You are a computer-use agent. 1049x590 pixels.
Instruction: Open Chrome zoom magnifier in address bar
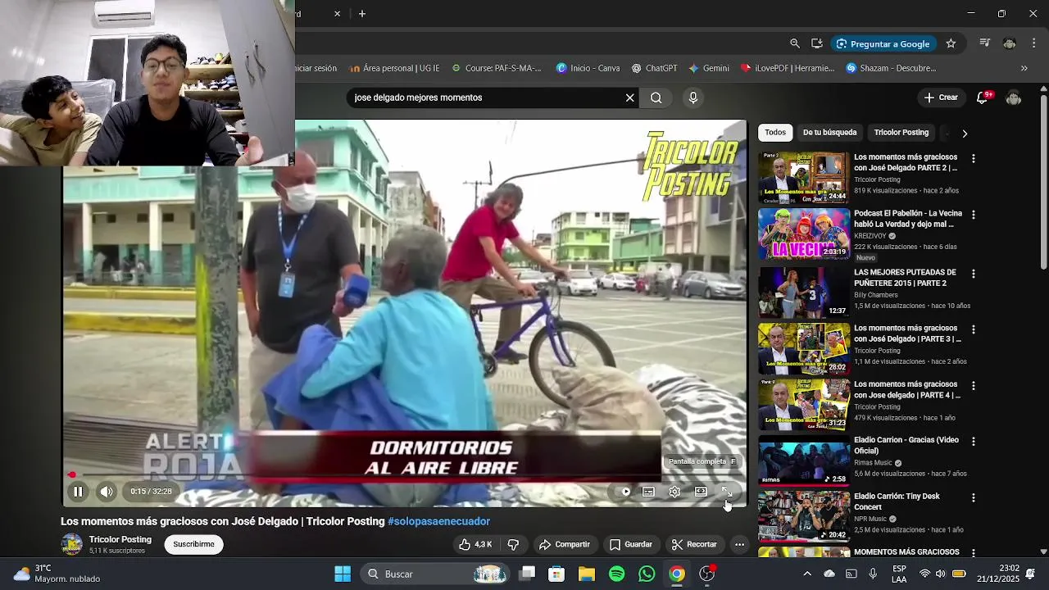click(794, 43)
